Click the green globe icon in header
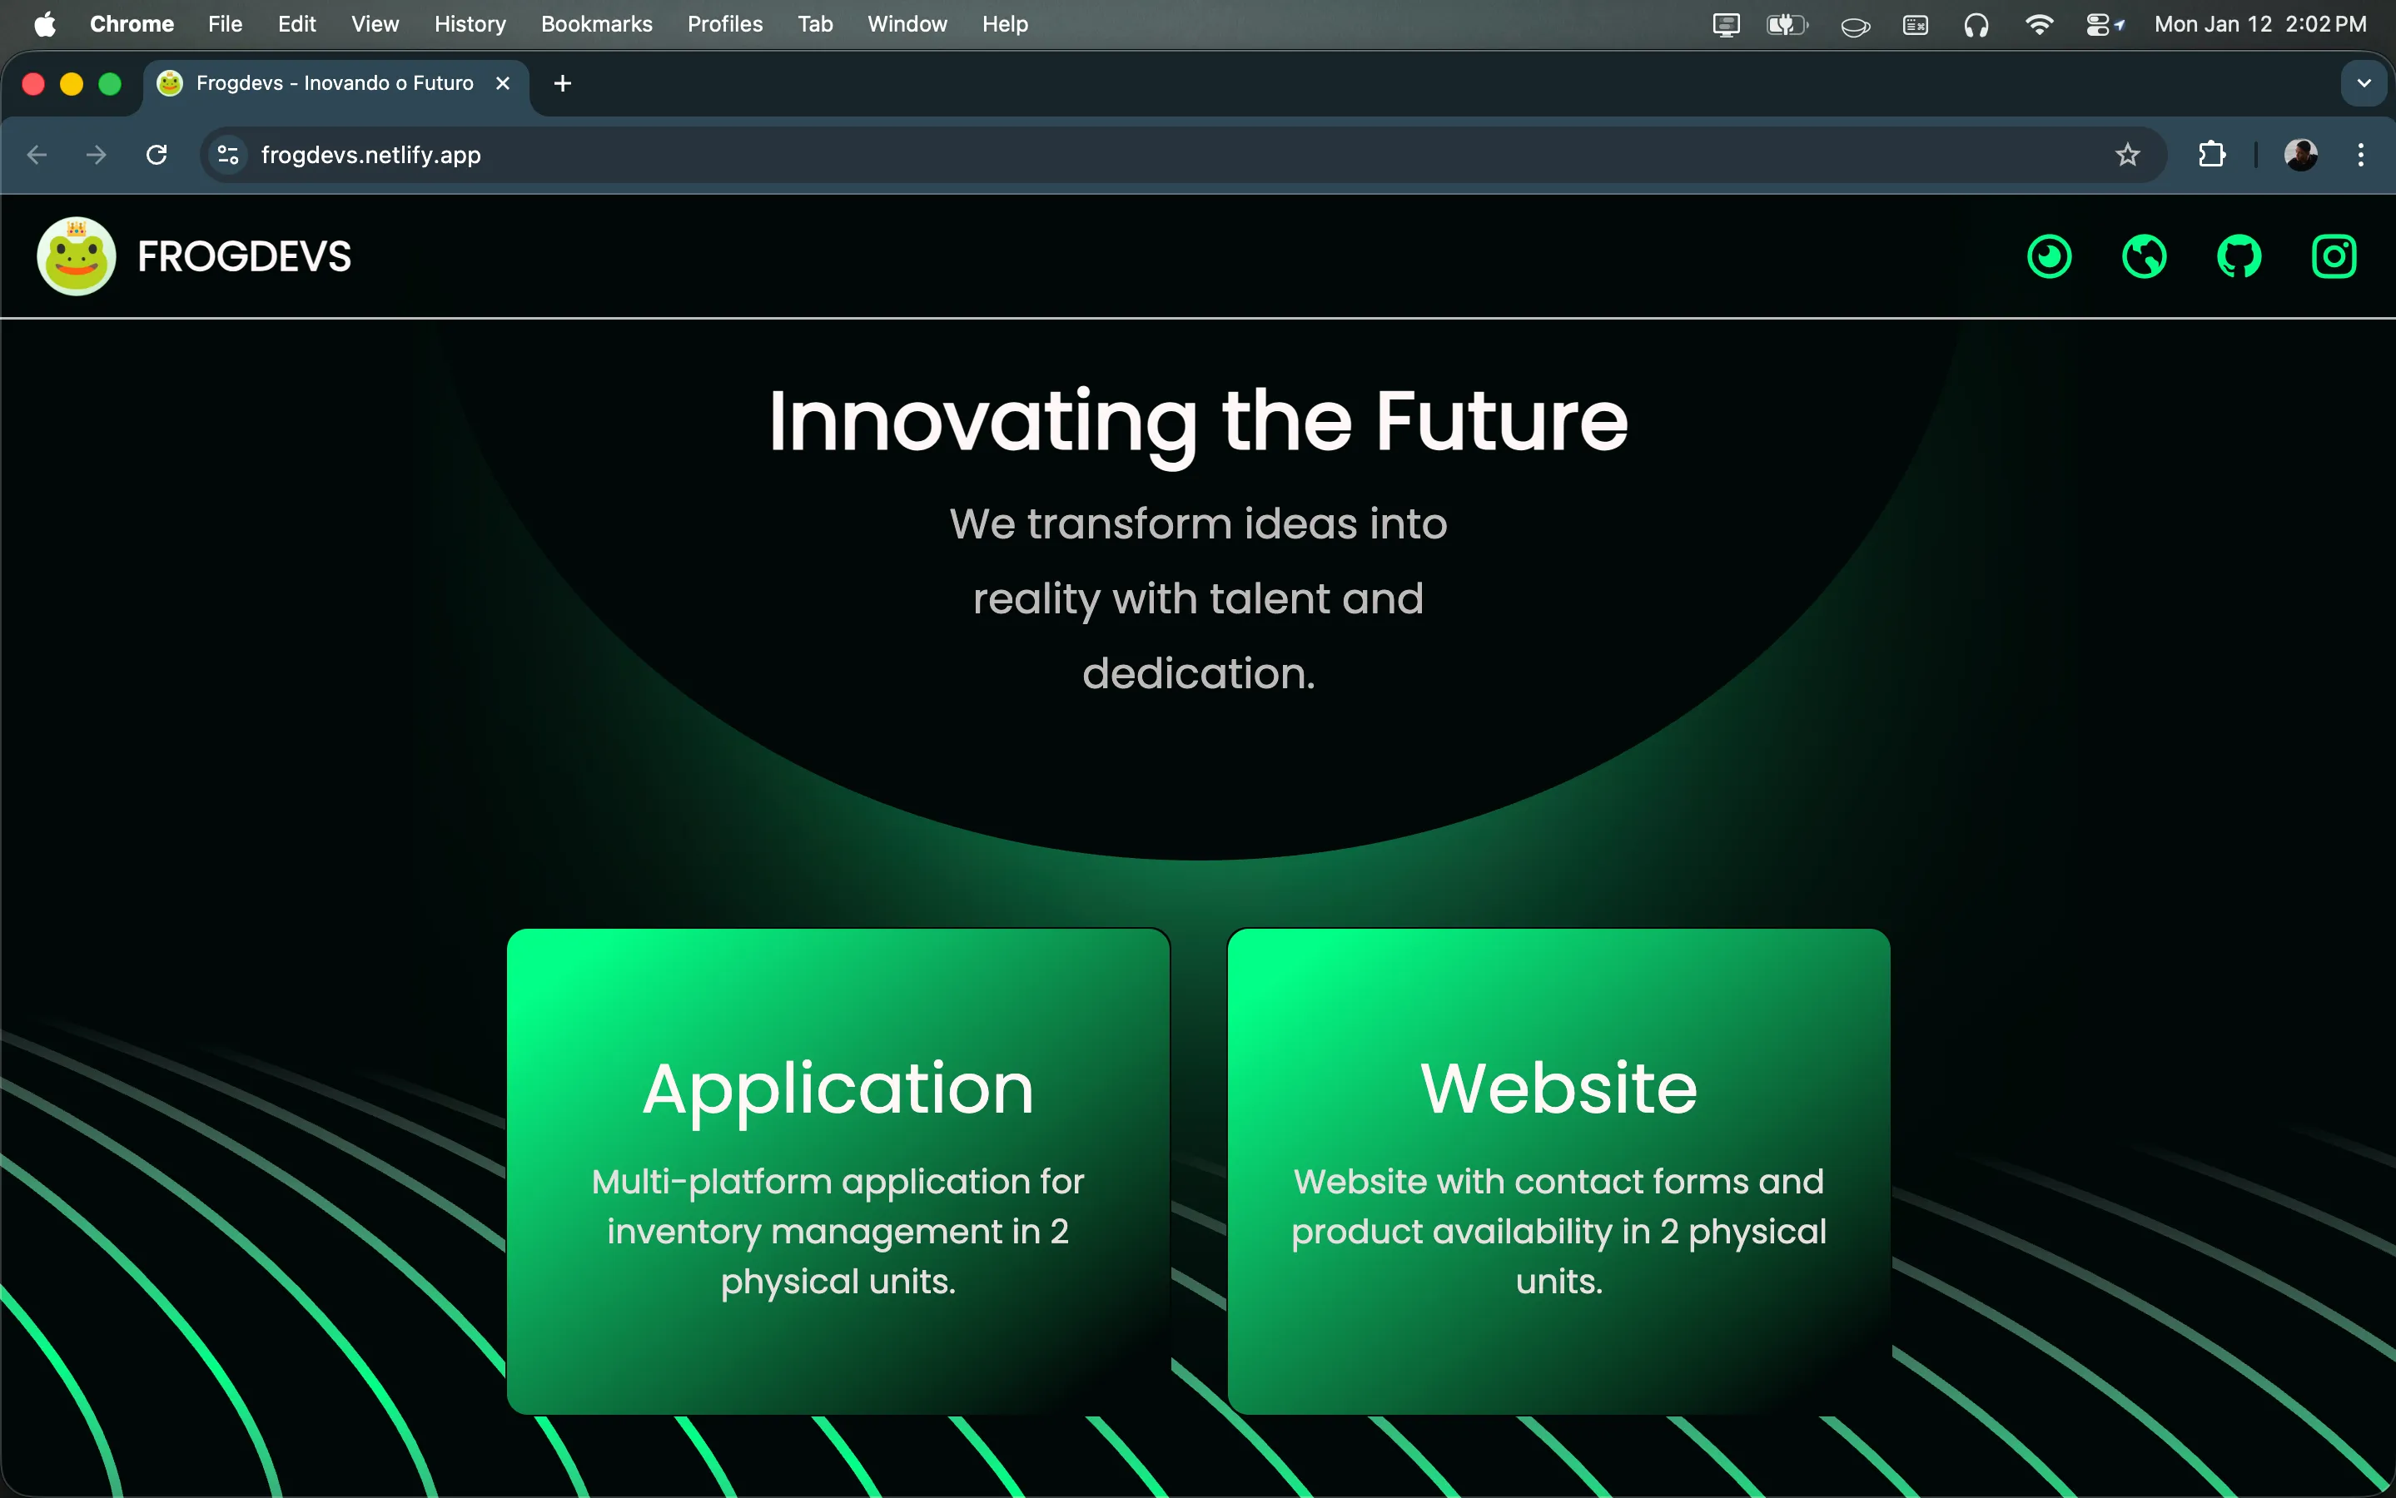This screenshot has height=1498, width=2396. (x=2145, y=255)
